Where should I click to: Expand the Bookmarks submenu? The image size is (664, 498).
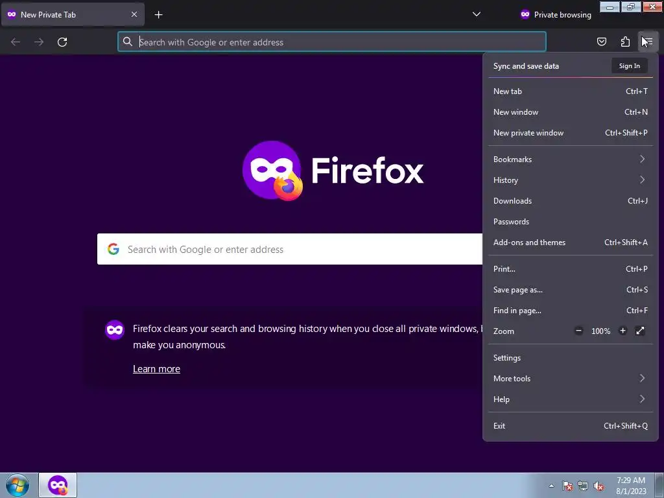coord(570,160)
